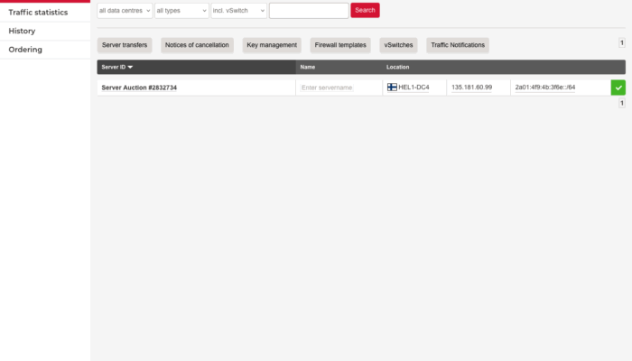Click the search text field

pos(309,10)
